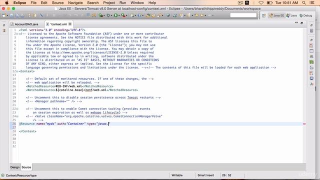Screen dimensions: 320x180
Task: Select the context.xml editor tab
Action: click(x=58, y=24)
